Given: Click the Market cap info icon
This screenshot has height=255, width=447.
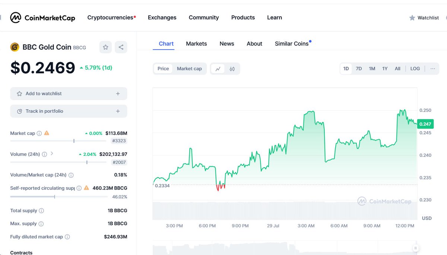Looking at the screenshot, I should pyautogui.click(x=39, y=133).
